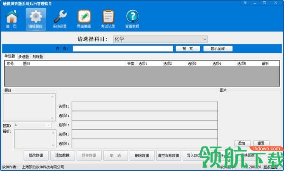Focus the 题目 question text area

click(x=29, y=107)
